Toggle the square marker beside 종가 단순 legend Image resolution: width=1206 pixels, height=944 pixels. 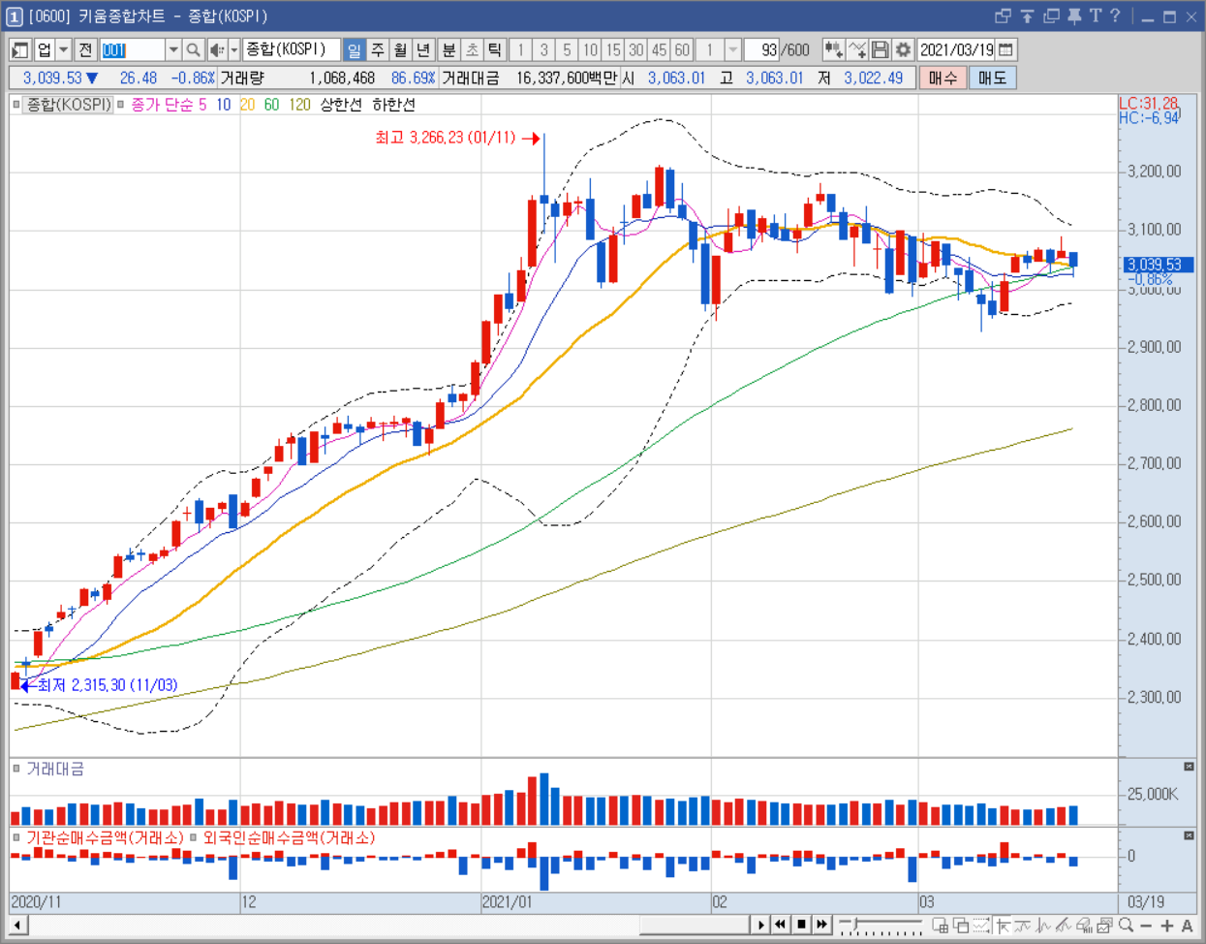pos(120,104)
